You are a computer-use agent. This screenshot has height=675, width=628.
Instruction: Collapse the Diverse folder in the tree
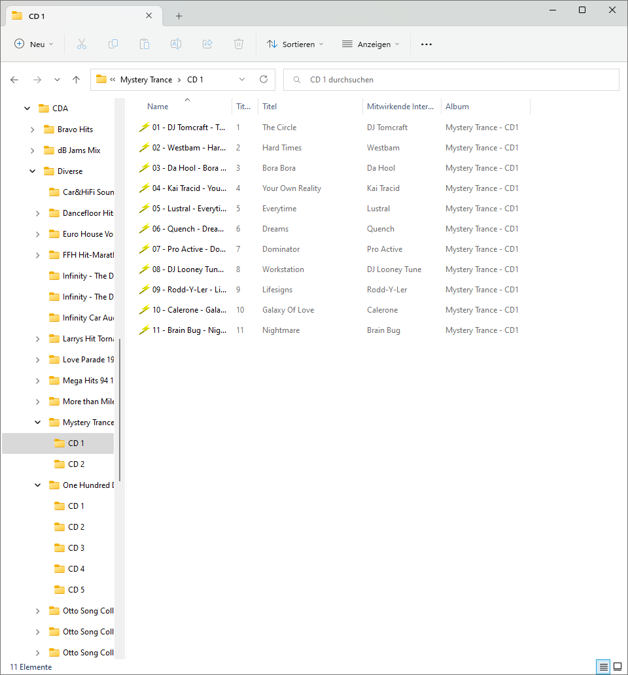32,171
